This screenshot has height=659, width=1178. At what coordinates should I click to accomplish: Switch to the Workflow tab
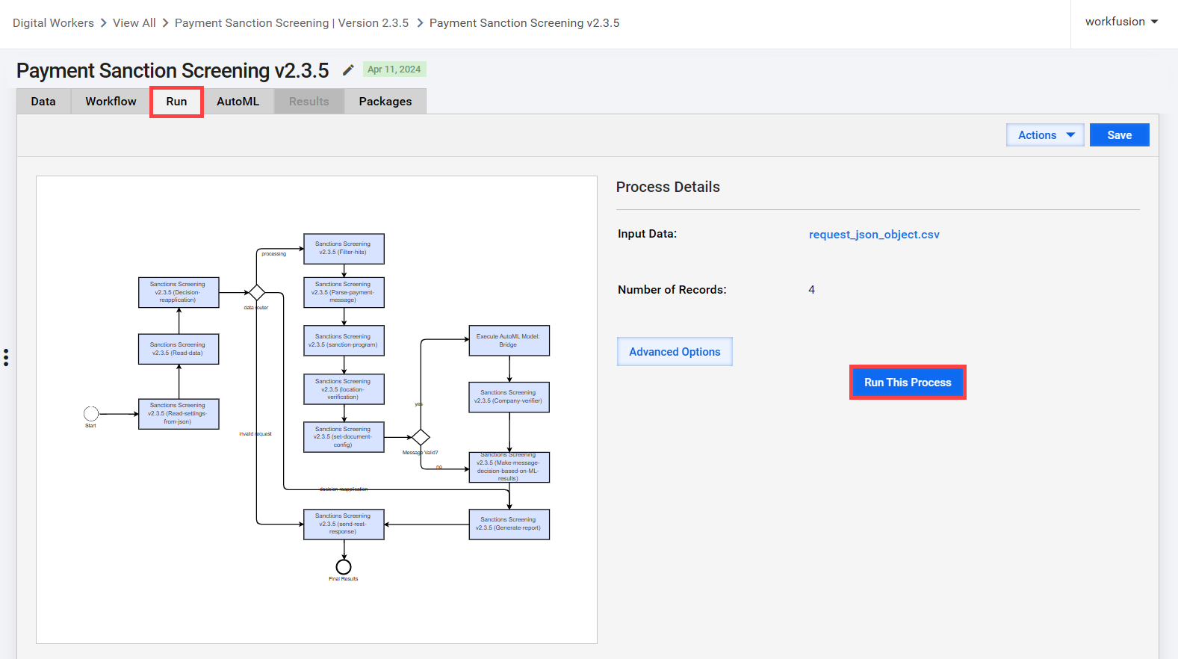pyautogui.click(x=111, y=102)
